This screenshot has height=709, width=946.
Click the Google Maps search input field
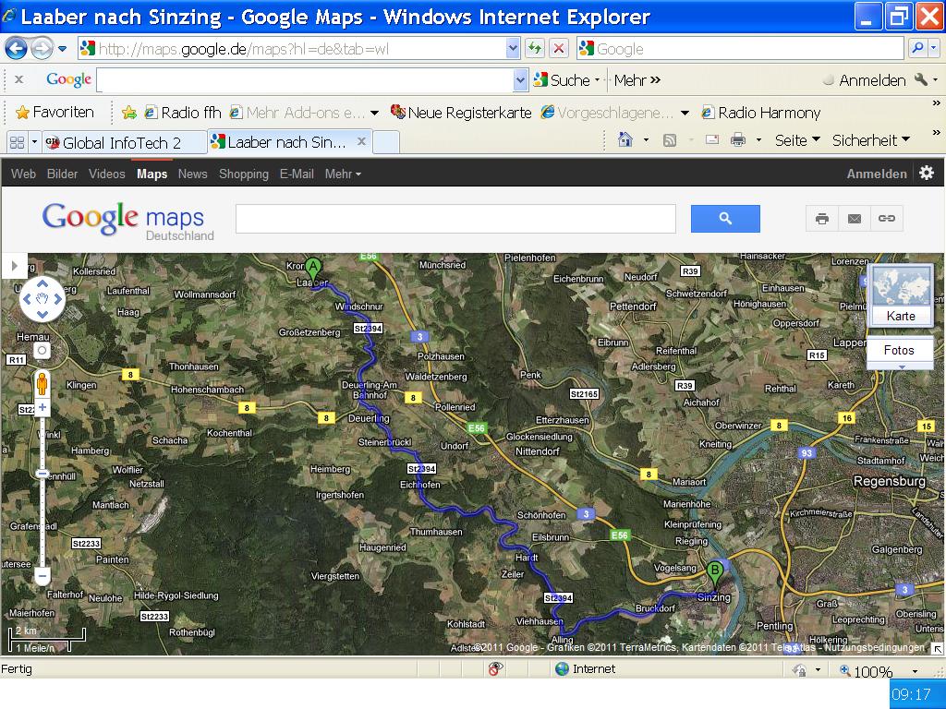point(455,219)
